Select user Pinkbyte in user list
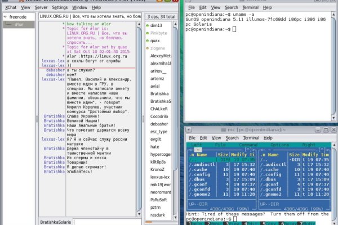 (x=159, y=33)
